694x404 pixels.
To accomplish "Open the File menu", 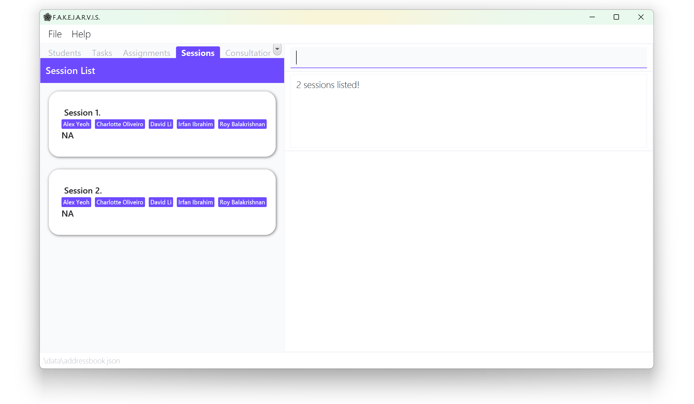I will tap(55, 34).
